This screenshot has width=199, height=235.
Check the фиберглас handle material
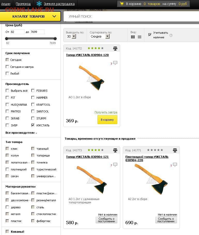[33, 221]
